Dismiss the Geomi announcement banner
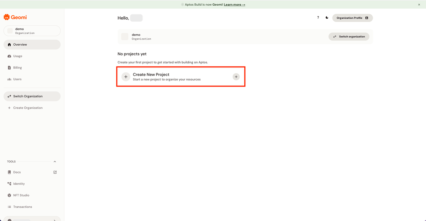 coord(419,4)
